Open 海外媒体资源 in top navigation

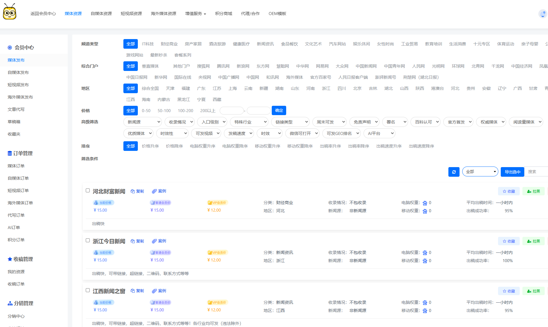tap(163, 14)
